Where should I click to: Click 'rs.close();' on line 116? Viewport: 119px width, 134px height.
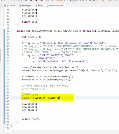[x=29, y=104]
